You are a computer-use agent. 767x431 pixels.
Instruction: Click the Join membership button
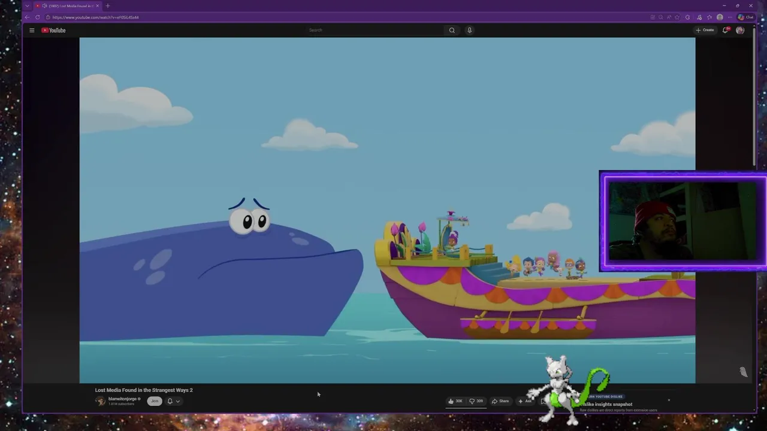coord(155,401)
